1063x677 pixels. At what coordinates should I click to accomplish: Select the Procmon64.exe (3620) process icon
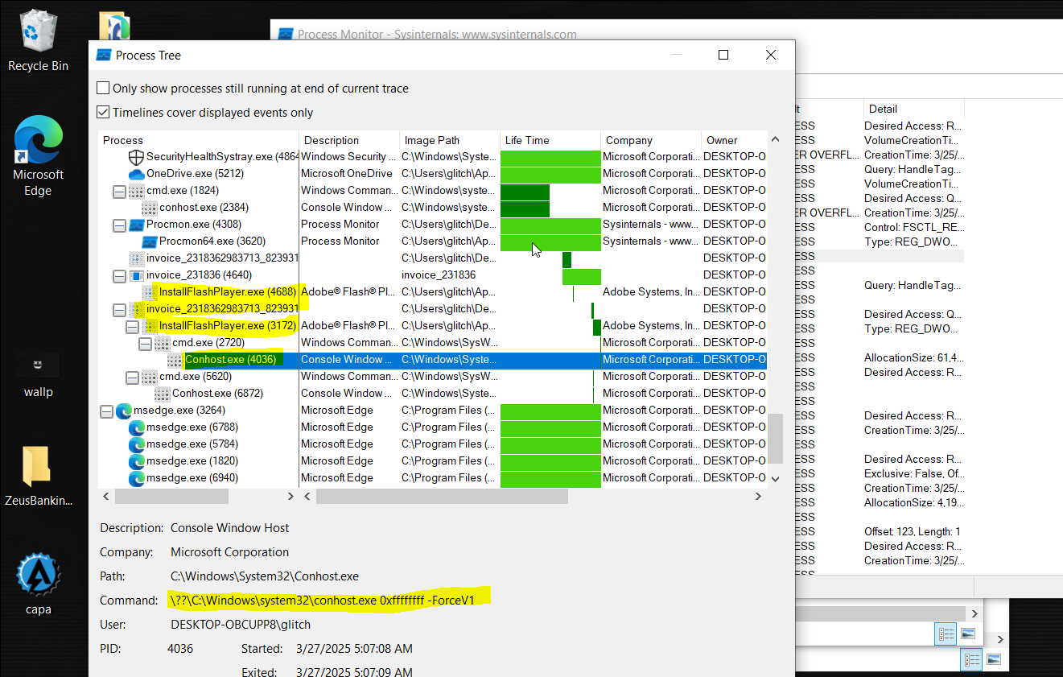(x=149, y=241)
